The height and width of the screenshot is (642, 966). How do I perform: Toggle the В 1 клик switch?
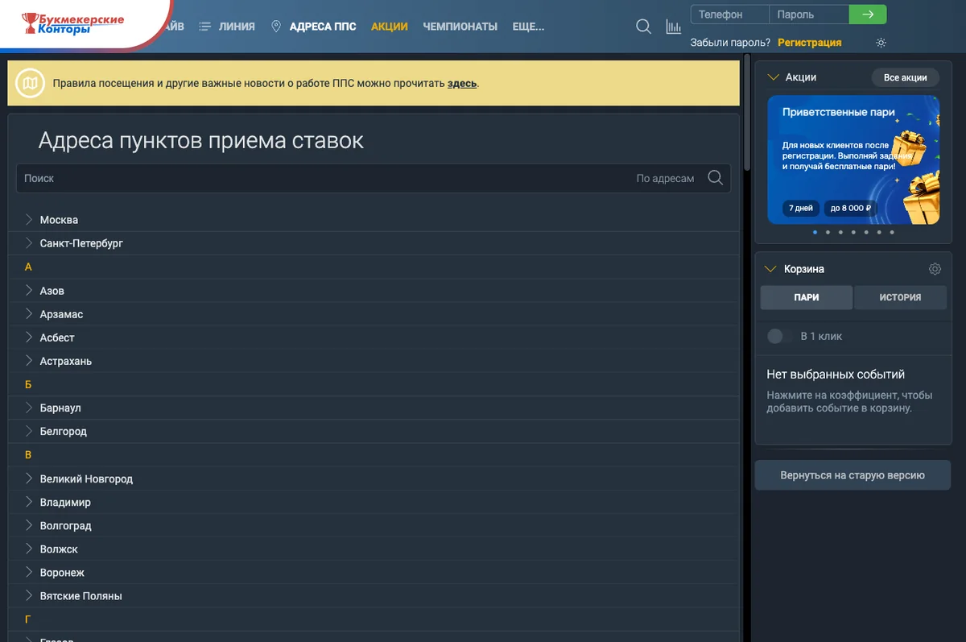point(779,336)
